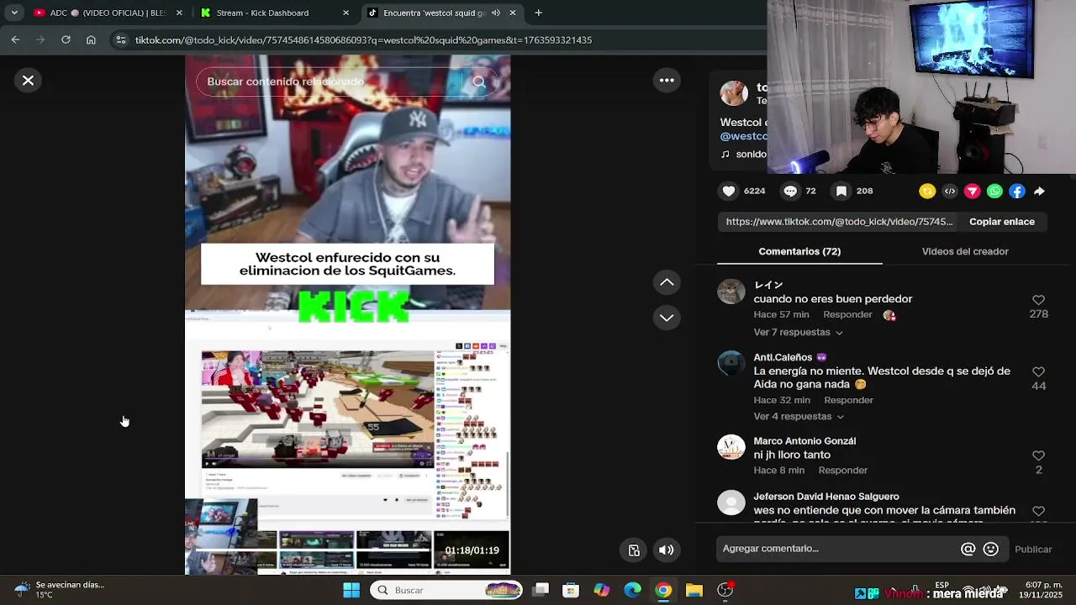This screenshot has height=605, width=1076.
Task: Repost the video with the yellow repost icon
Action: [927, 192]
